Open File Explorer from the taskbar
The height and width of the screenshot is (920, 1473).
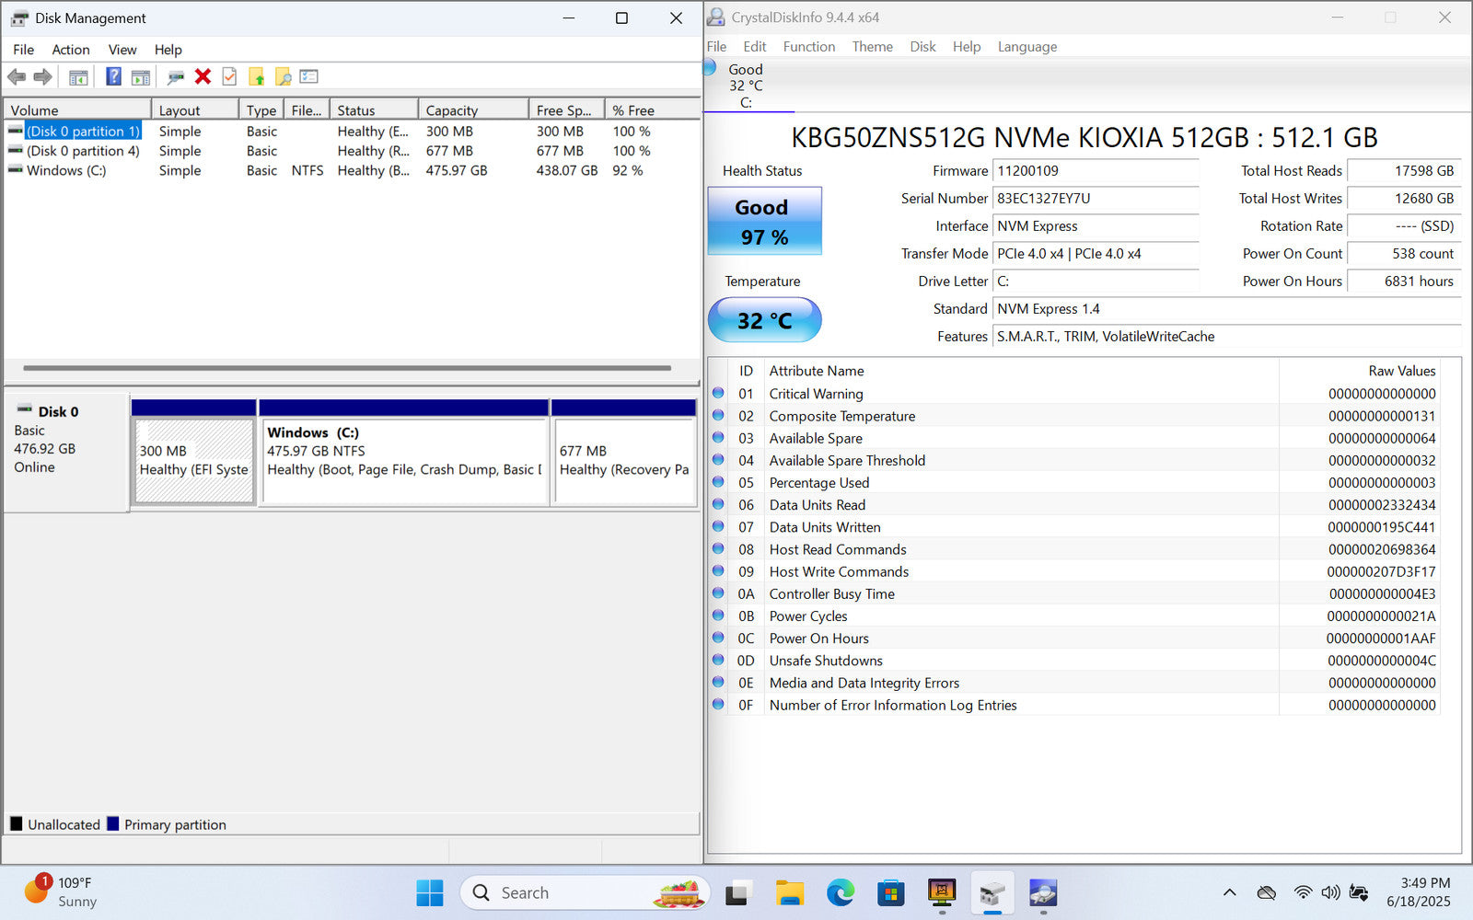tap(789, 892)
